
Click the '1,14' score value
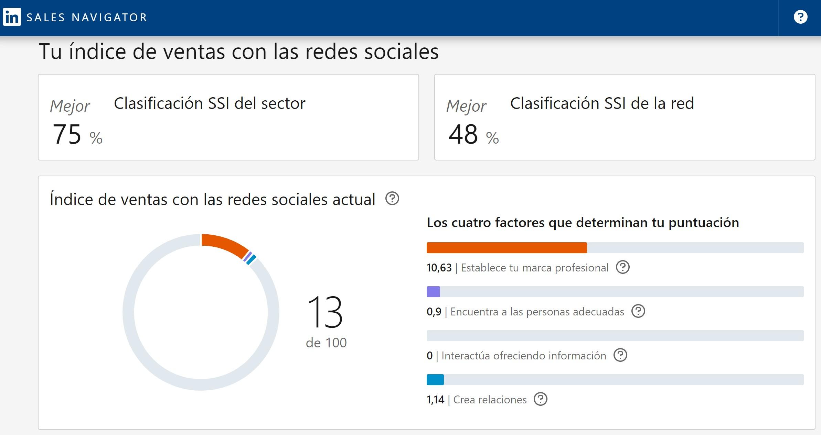(x=436, y=400)
